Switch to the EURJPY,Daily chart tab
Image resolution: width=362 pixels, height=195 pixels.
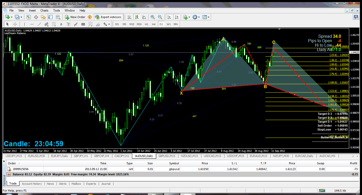coord(59,156)
